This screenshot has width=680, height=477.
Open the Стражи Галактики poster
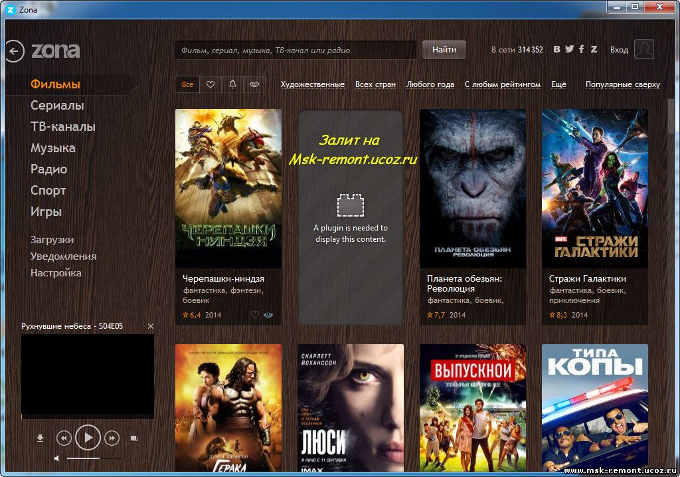click(x=594, y=189)
